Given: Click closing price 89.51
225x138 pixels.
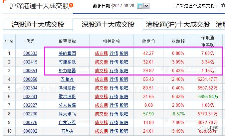Looking at the screenshot, I should pos(148,88).
